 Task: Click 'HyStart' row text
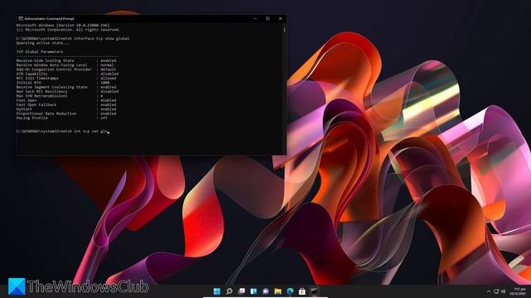point(24,109)
